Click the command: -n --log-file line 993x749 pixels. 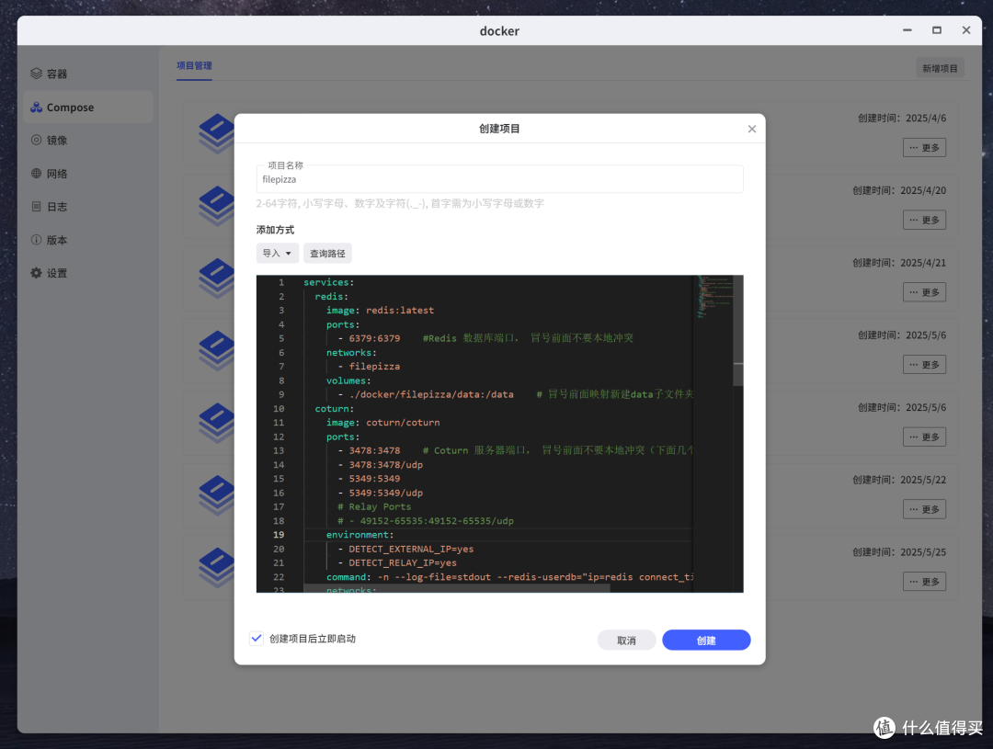point(509,577)
